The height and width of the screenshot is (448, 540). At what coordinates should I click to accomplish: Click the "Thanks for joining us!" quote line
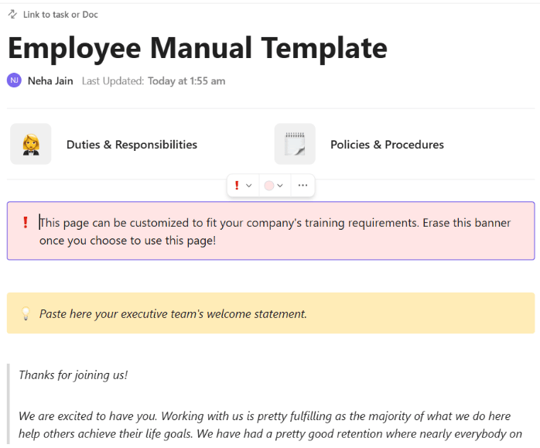coord(73,375)
